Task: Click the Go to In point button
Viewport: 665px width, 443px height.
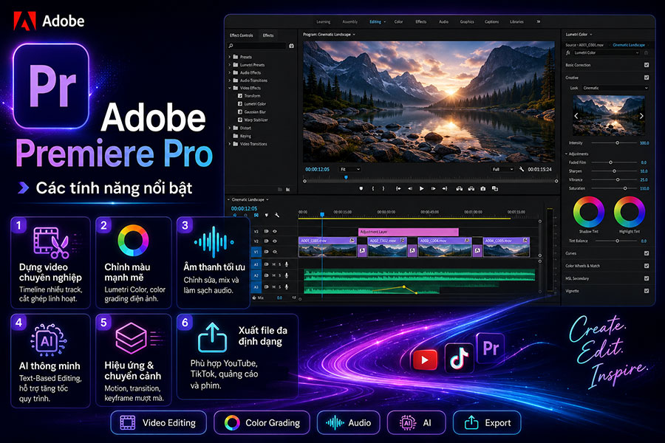Action: coord(398,189)
